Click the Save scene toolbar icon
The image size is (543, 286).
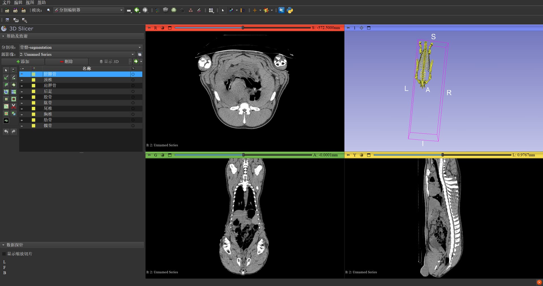point(24,10)
